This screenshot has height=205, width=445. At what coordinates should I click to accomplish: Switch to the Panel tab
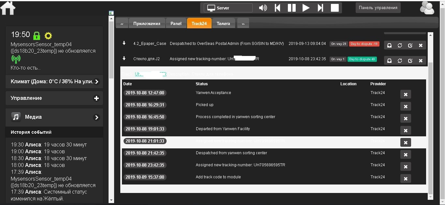pyautogui.click(x=176, y=23)
